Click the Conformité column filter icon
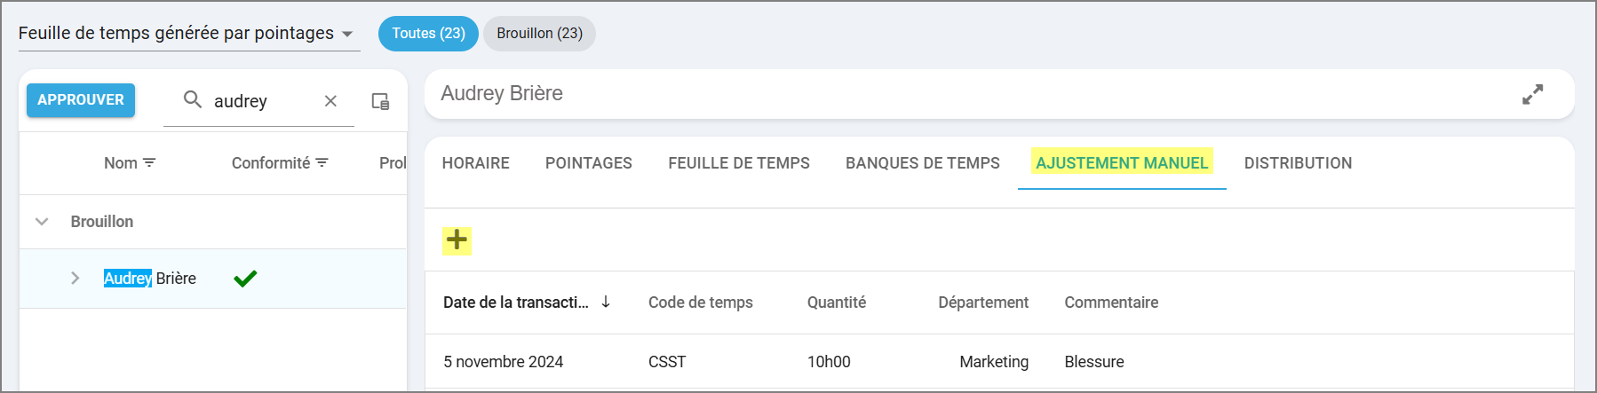1597x393 pixels. click(322, 163)
